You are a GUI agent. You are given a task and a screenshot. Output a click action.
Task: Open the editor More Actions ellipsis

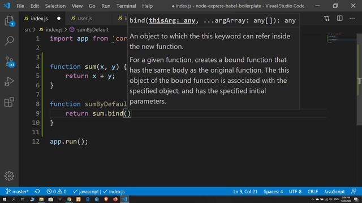[352, 19]
